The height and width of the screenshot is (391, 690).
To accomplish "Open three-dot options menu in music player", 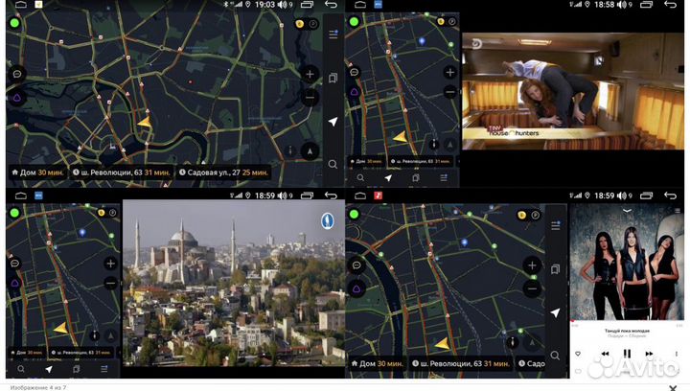I will coord(677,354).
